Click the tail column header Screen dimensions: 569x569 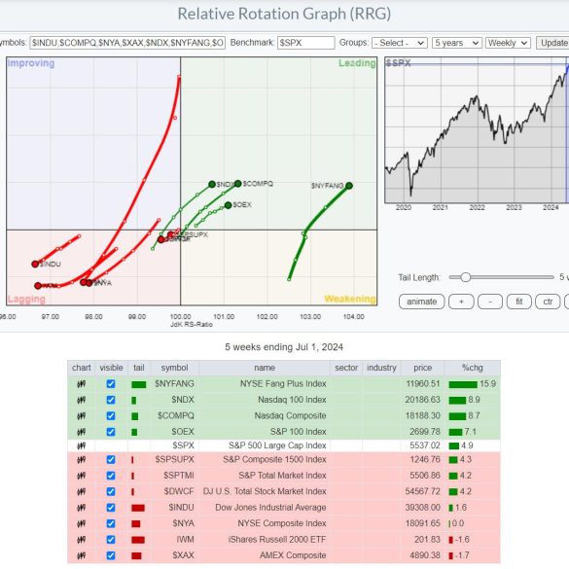139,368
